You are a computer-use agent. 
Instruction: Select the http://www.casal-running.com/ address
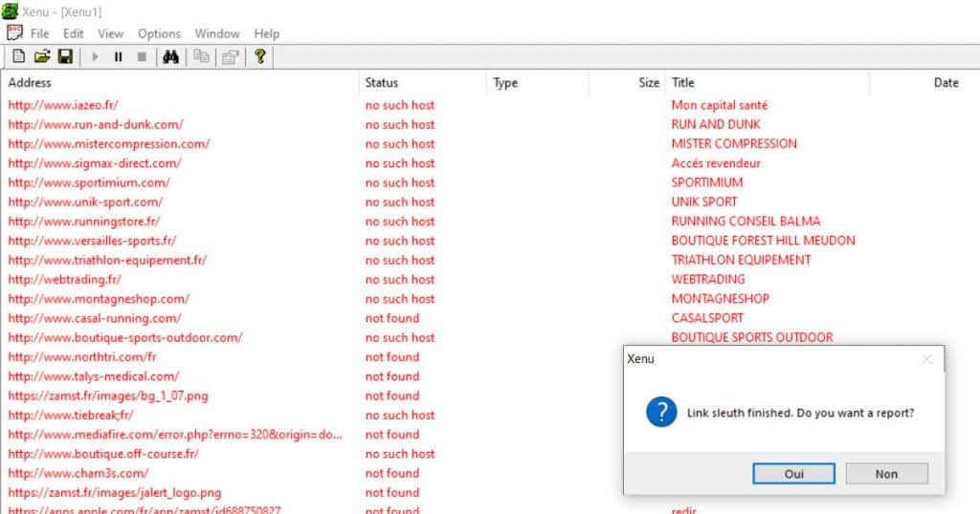point(95,317)
